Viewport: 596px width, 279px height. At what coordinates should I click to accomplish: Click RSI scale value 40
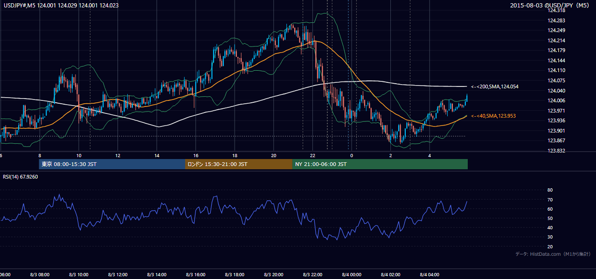coord(550,227)
